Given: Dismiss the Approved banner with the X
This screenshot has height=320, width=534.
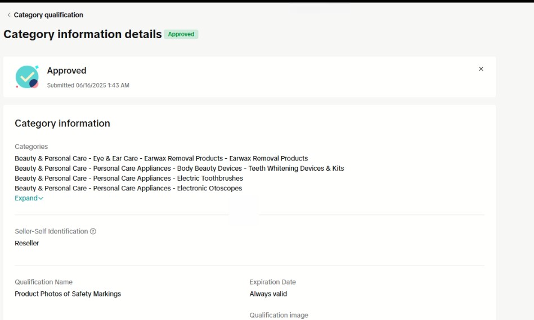Looking at the screenshot, I should 481,69.
